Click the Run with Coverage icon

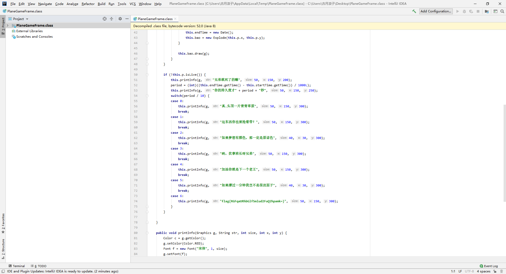[x=471, y=11]
